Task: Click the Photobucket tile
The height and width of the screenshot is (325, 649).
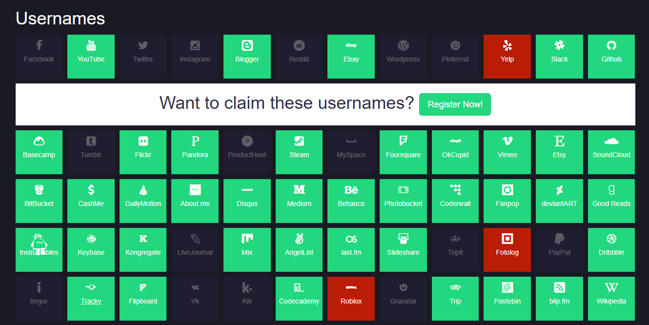Action: (403, 201)
